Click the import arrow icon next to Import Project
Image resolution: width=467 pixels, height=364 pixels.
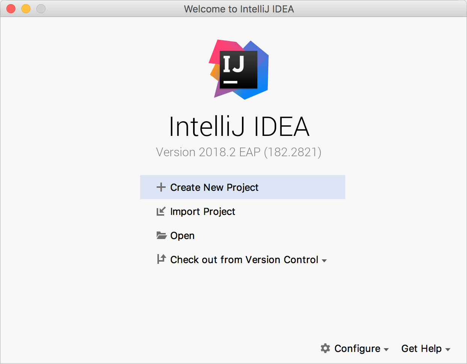coord(161,211)
